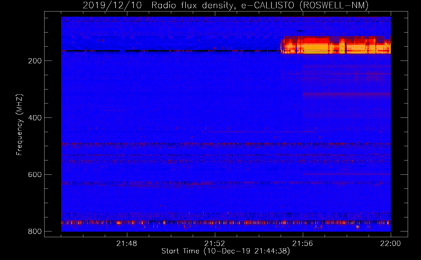The image size is (421, 260).
Task: Click the 200 frequency tick label
Action: pos(35,61)
